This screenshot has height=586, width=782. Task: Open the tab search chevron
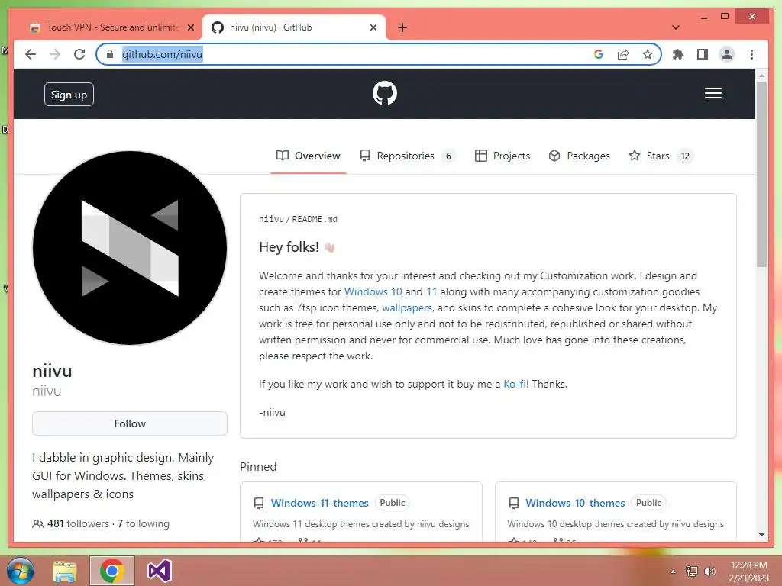[676, 27]
